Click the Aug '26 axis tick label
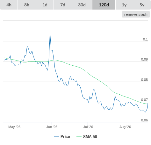 (125, 127)
